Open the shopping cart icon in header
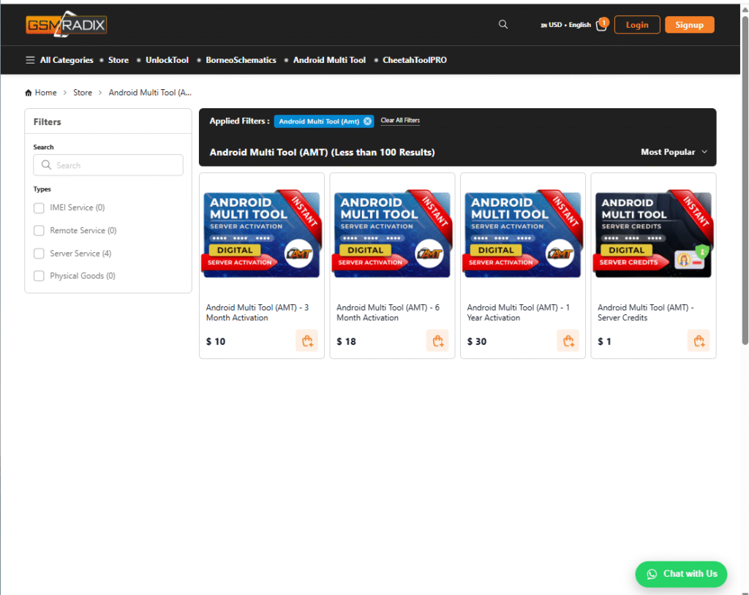Image resolution: width=749 pixels, height=595 pixels. [x=601, y=25]
